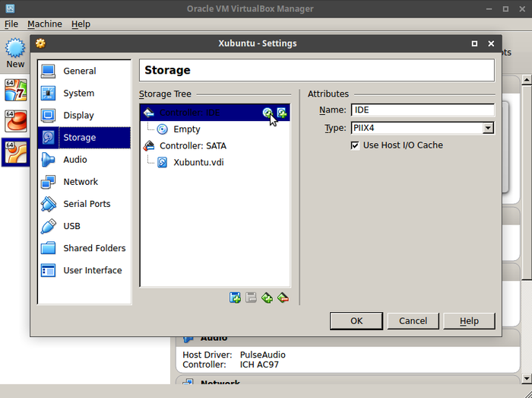The image size is (532, 398).
Task: Open the File menu
Action: click(x=11, y=24)
